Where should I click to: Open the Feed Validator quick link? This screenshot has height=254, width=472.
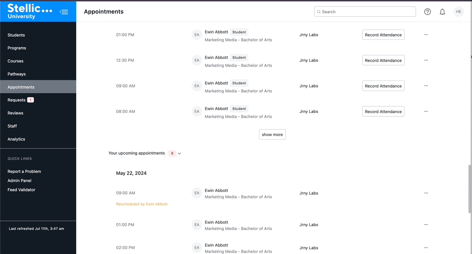click(22, 190)
